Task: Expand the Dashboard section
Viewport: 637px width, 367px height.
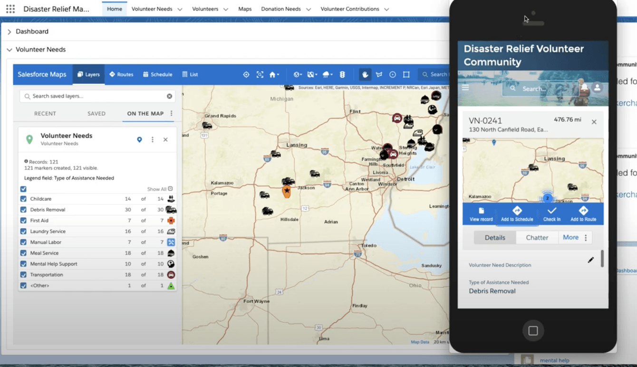Action: click(x=9, y=32)
